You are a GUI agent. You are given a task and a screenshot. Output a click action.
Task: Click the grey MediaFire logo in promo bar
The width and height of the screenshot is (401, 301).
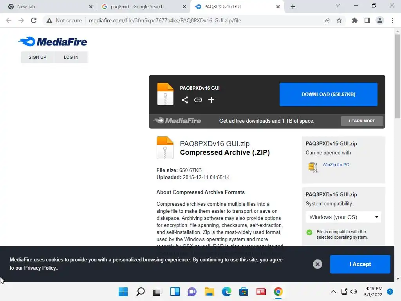(177, 121)
